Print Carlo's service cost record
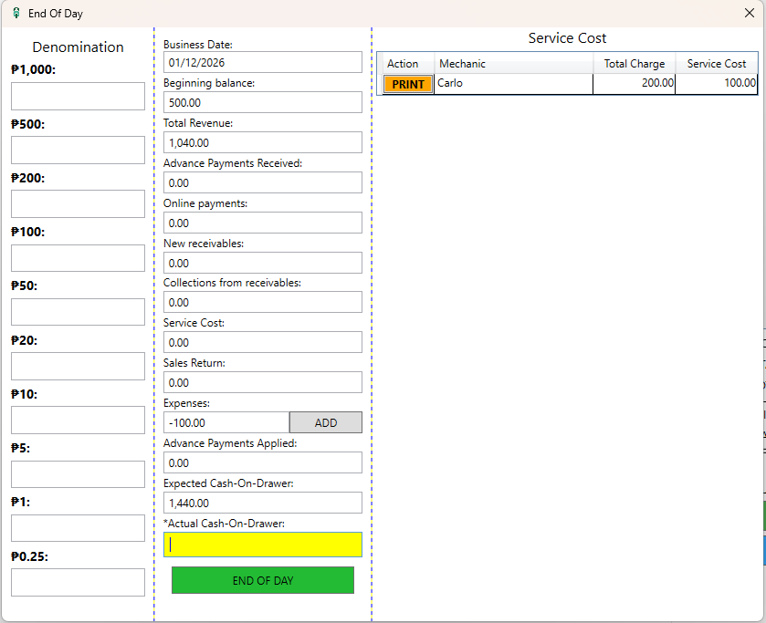The width and height of the screenshot is (766, 623). [408, 84]
